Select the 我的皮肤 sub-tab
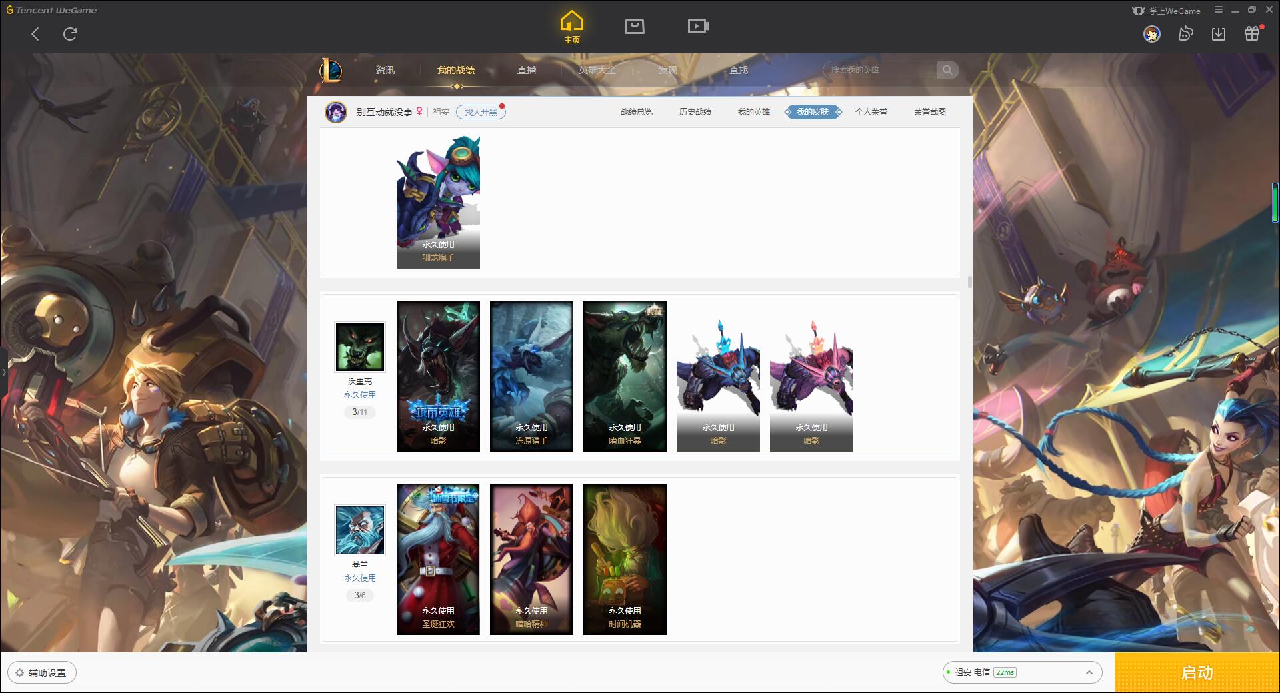The height and width of the screenshot is (693, 1280). pyautogui.click(x=813, y=112)
